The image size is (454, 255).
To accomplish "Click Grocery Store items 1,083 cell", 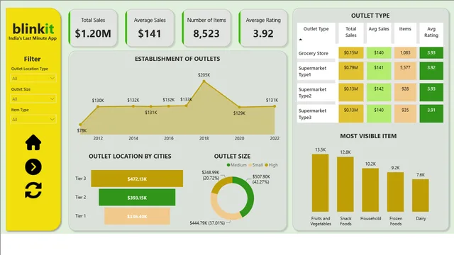I will (405, 53).
